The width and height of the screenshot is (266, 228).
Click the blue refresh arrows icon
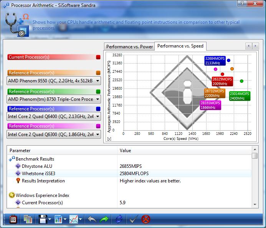click(x=119, y=219)
